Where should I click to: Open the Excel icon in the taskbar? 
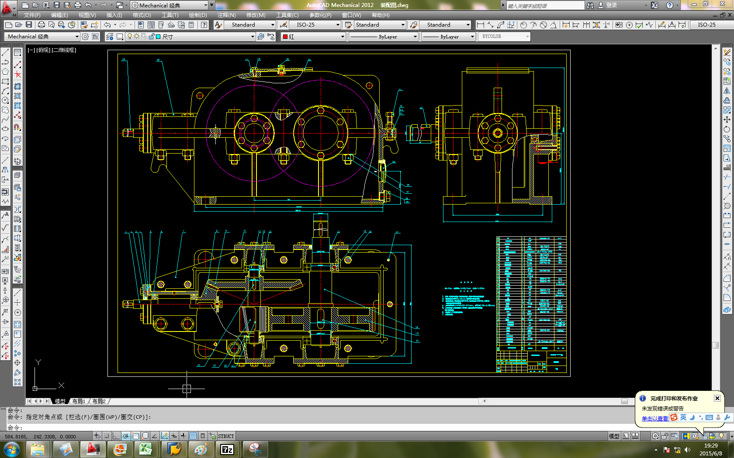point(145,449)
